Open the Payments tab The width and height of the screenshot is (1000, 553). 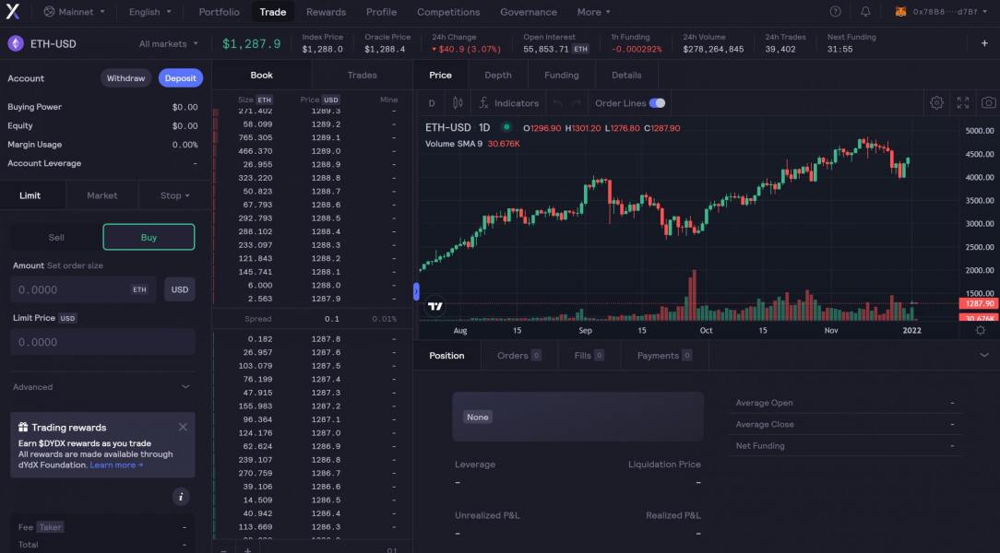(664, 356)
